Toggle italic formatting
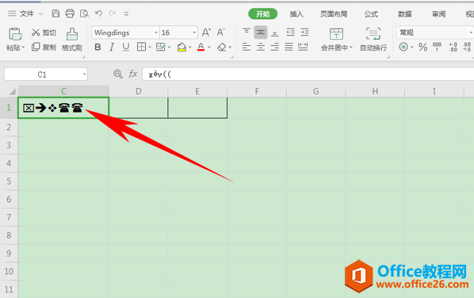The image size is (474, 298). tap(112, 47)
